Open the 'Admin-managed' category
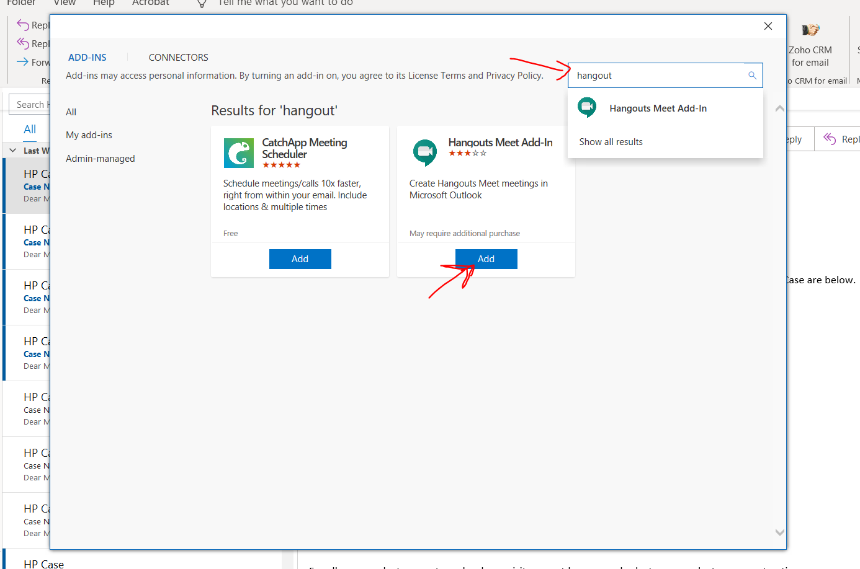 pos(101,159)
